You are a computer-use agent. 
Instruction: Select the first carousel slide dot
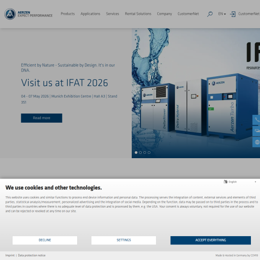click(x=136, y=153)
